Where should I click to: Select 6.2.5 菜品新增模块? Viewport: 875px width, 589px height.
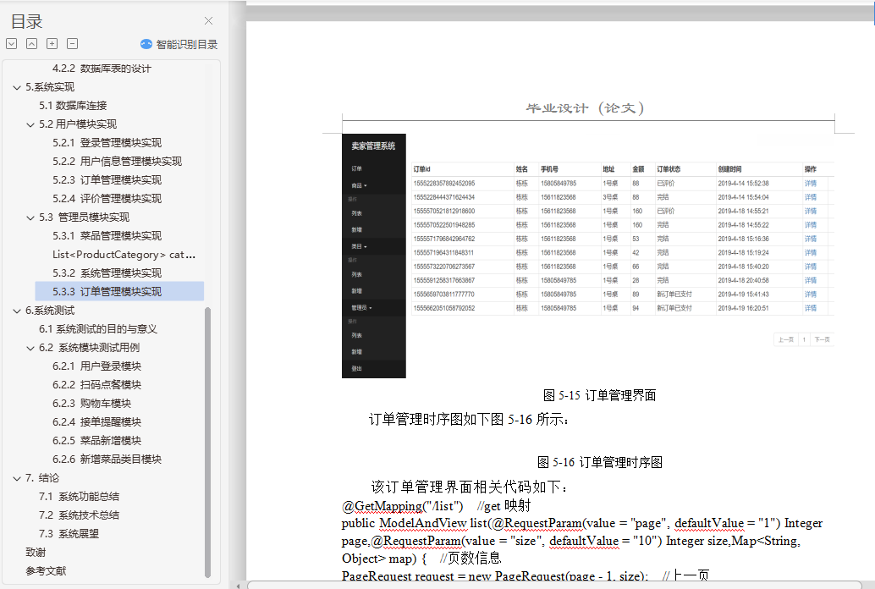pos(97,441)
